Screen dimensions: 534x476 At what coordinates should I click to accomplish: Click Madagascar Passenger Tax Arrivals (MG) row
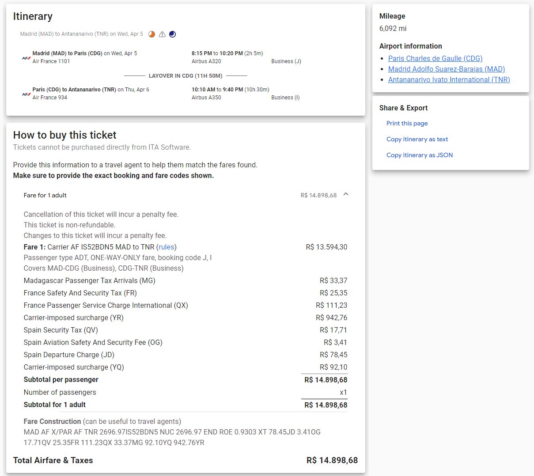point(186,280)
